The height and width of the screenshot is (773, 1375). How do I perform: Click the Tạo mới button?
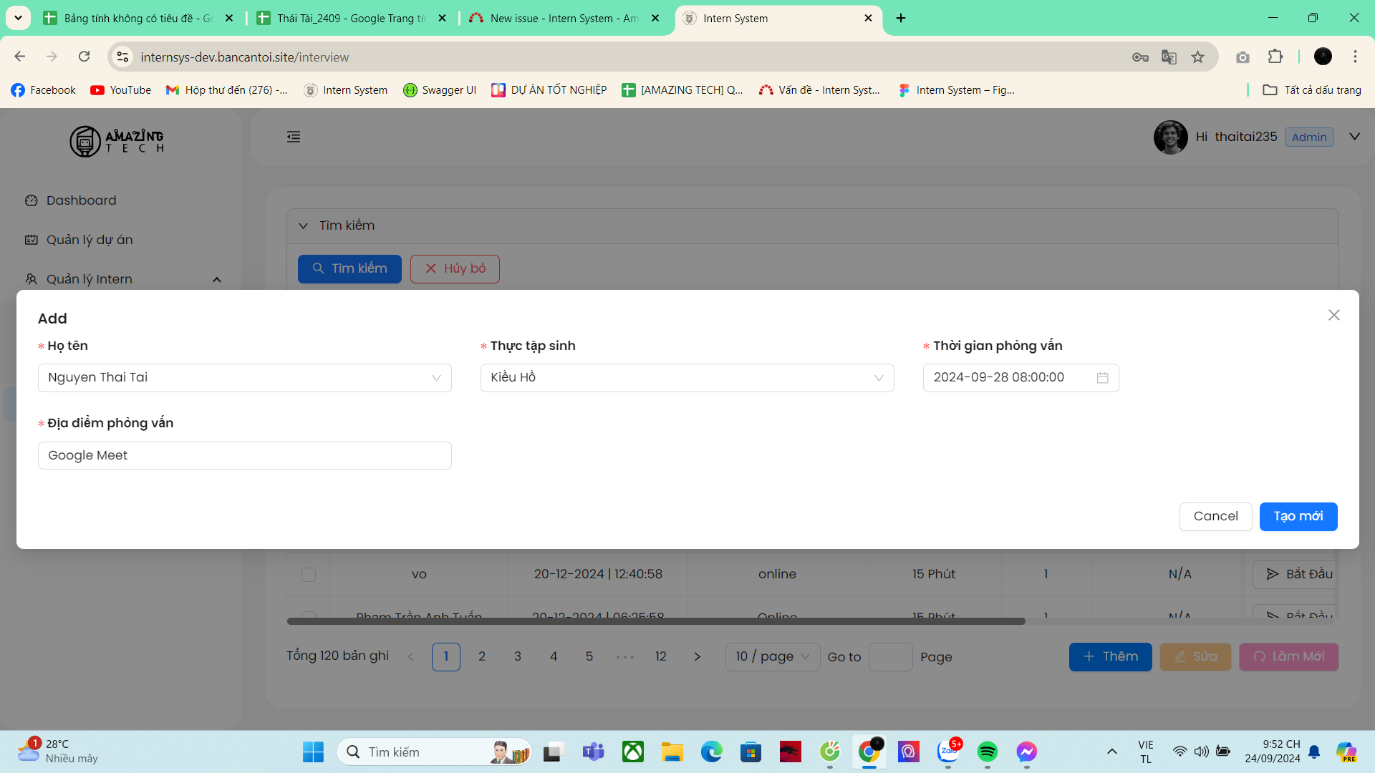coord(1298,517)
